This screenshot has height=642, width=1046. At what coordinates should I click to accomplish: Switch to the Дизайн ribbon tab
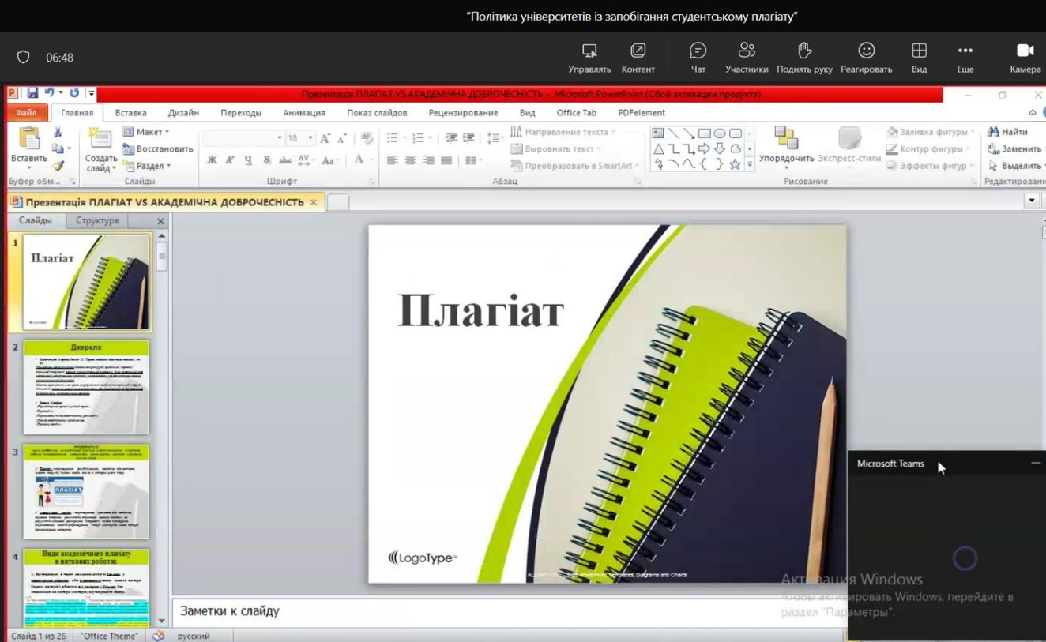[x=183, y=113]
